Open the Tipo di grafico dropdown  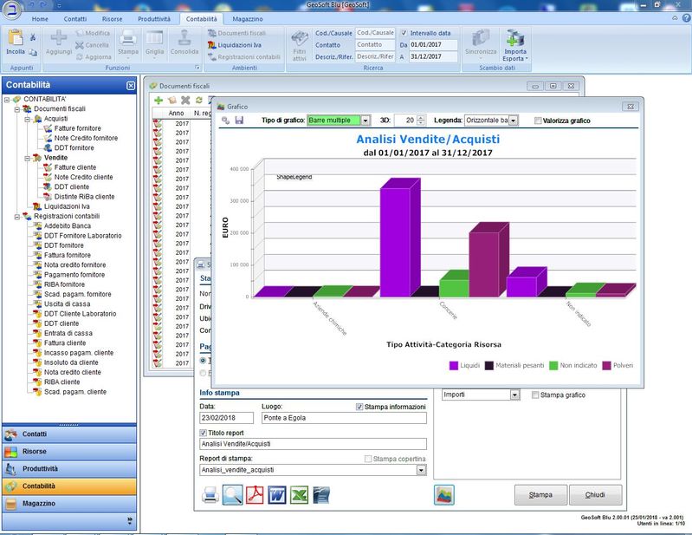[365, 121]
